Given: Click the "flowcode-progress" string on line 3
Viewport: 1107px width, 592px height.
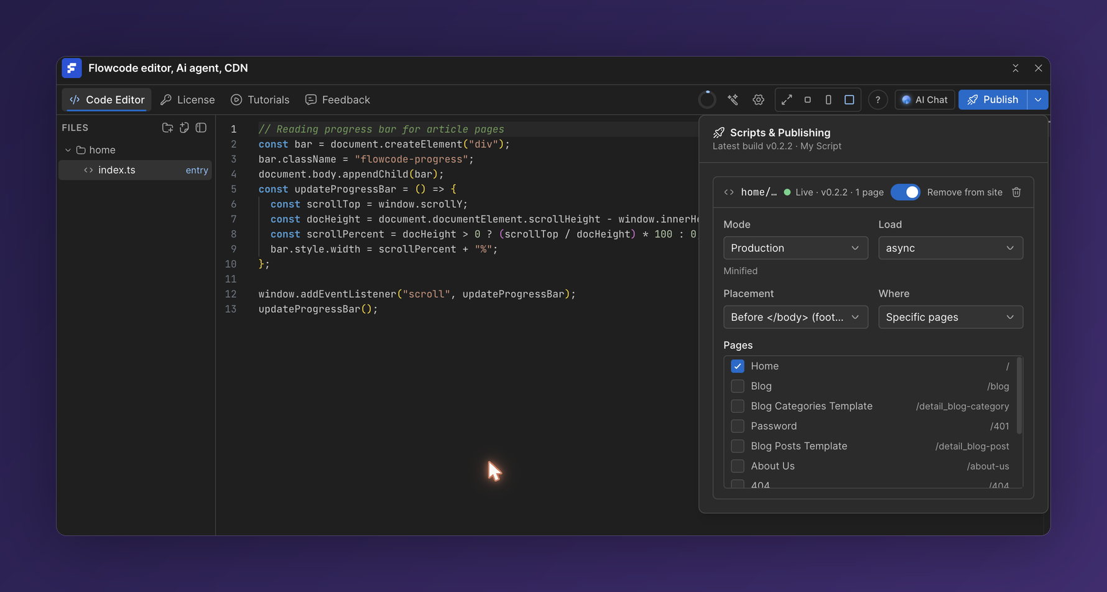Looking at the screenshot, I should click(x=411, y=159).
